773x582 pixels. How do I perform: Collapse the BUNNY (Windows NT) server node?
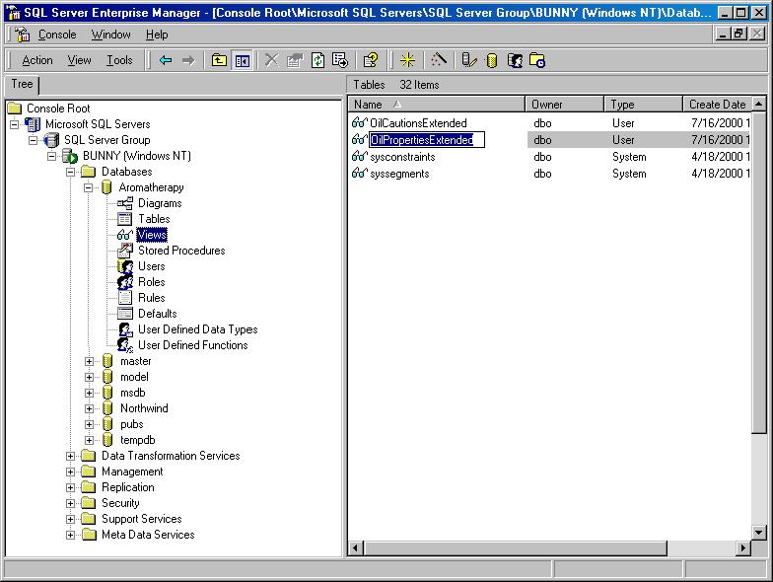click(51, 156)
